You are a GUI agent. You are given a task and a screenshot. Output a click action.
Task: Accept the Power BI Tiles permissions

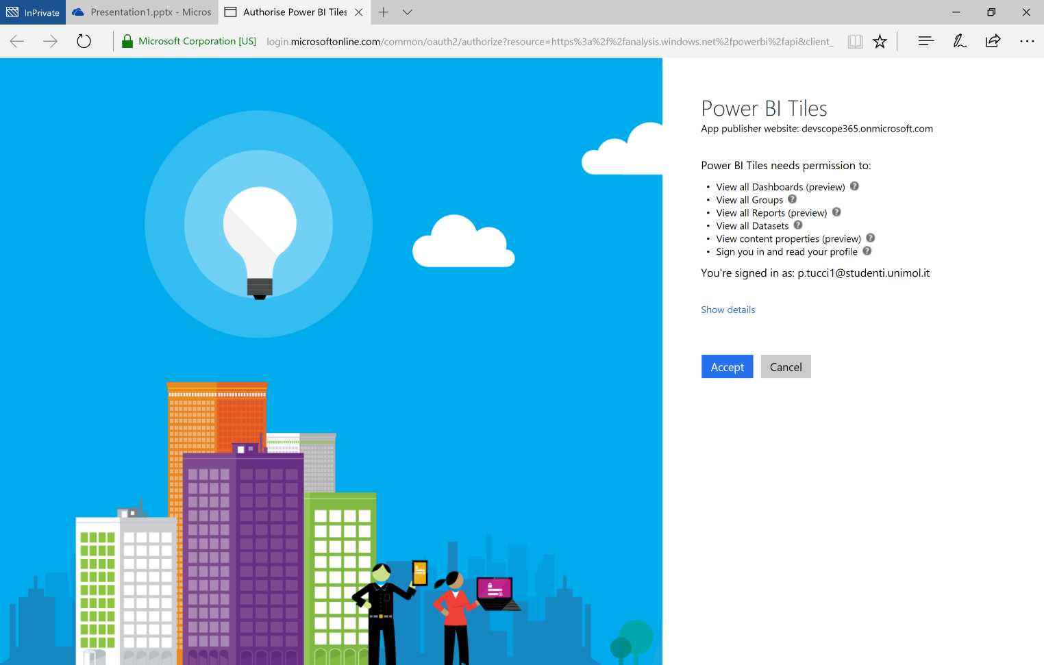pyautogui.click(x=727, y=366)
